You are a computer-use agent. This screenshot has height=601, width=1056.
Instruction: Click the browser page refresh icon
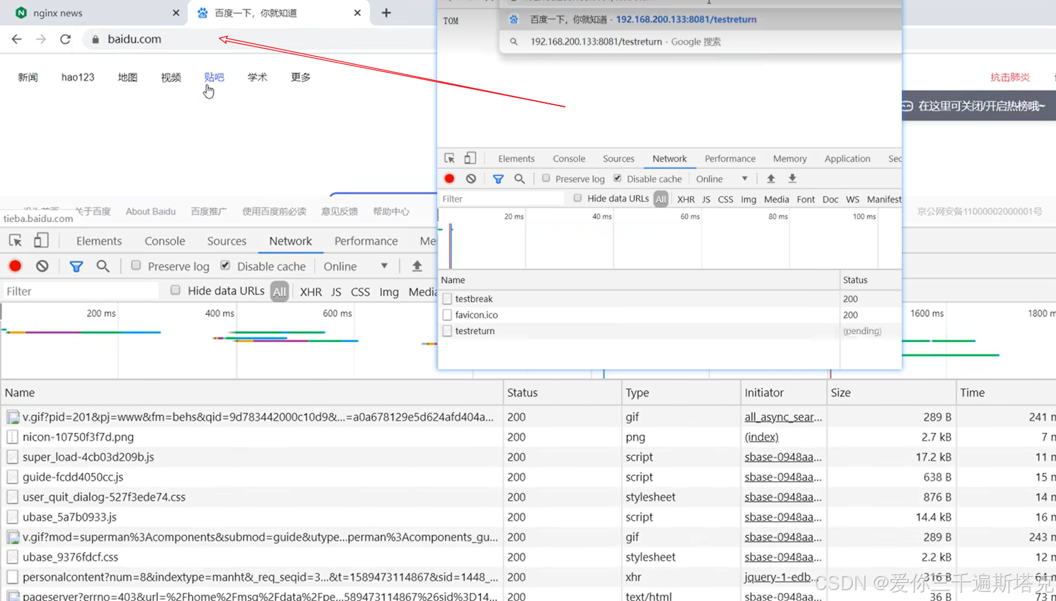coord(65,39)
